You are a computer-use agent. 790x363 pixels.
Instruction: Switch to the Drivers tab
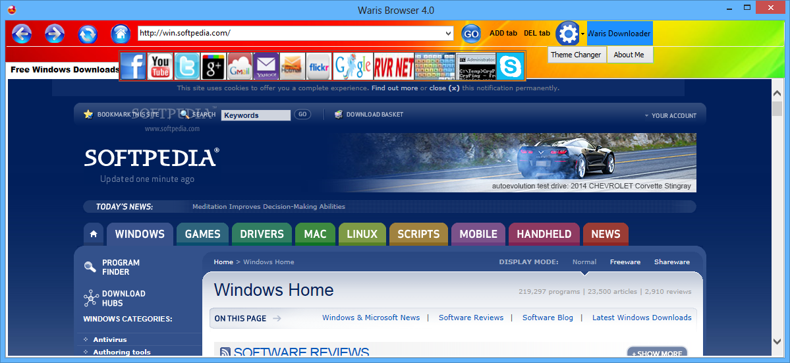262,234
